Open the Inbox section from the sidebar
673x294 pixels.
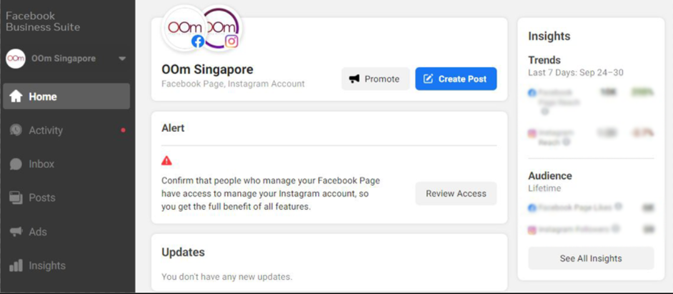point(41,164)
